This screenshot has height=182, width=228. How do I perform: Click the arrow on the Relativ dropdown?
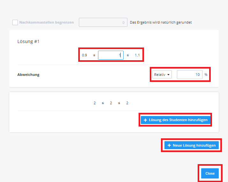click(x=168, y=75)
